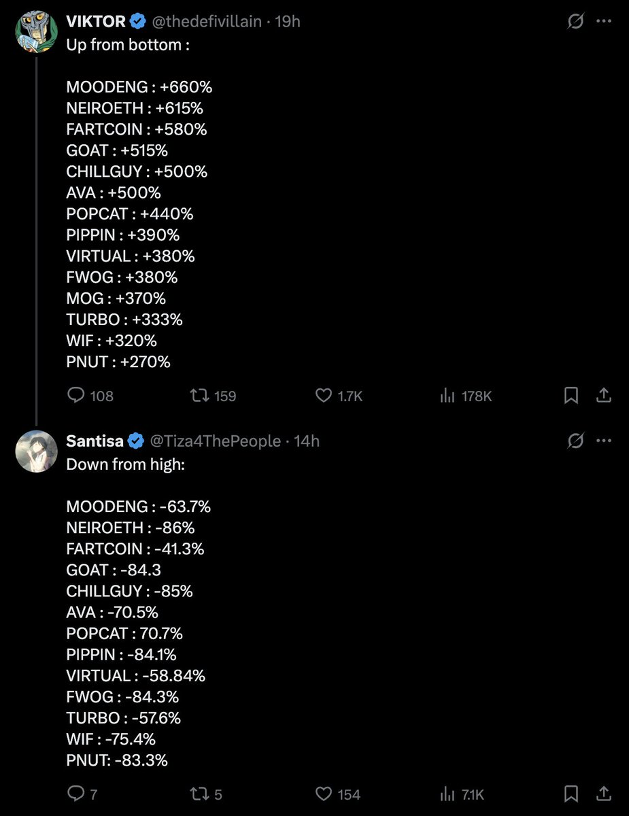Open Grok icon on Santisa's tweet

point(575,441)
